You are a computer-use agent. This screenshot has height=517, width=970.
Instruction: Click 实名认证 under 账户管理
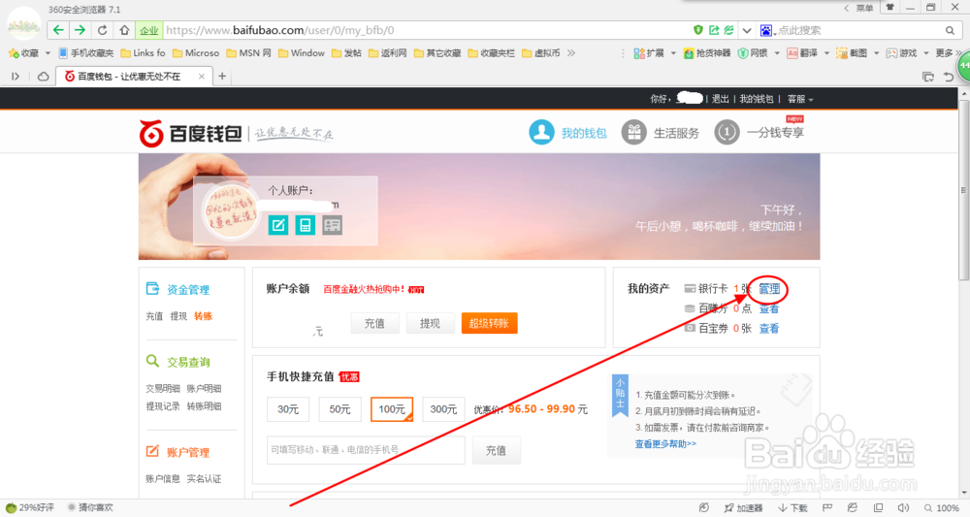click(x=204, y=478)
